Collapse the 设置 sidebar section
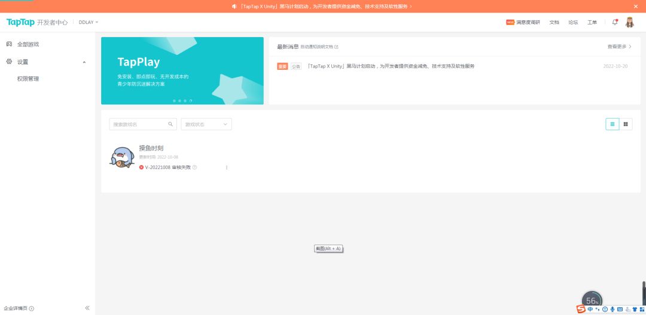This screenshot has height=315, width=646. pyautogui.click(x=84, y=62)
